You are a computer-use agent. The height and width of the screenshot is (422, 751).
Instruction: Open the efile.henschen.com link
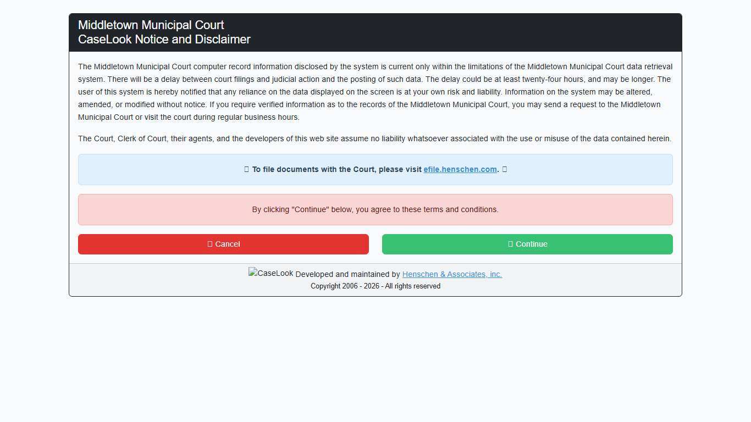460,169
